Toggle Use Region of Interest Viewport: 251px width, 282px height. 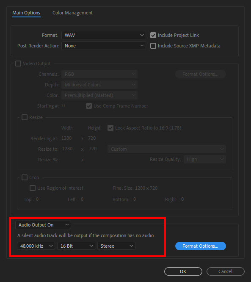pos(33,188)
